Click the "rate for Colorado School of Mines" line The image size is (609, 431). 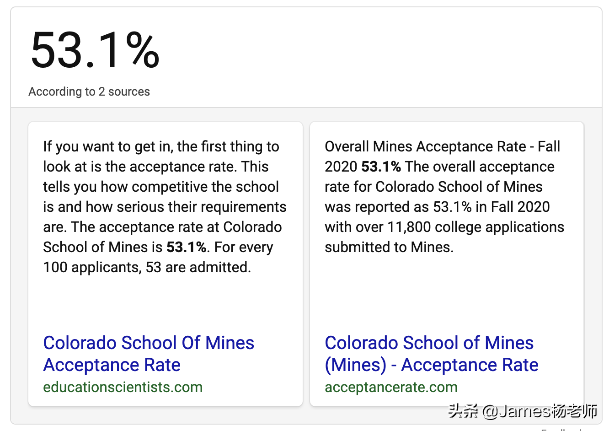(433, 187)
